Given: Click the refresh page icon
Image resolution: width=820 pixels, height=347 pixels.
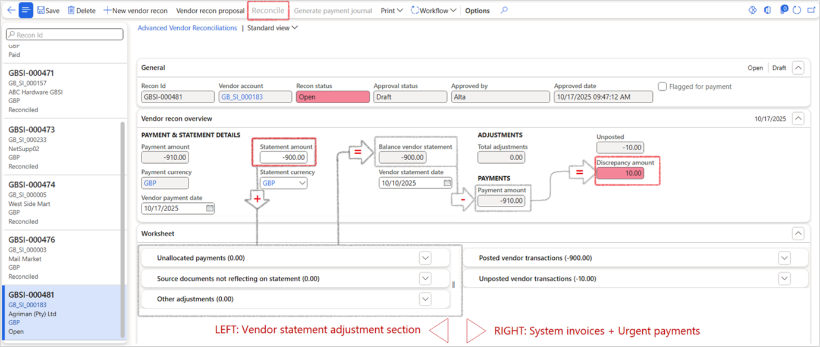Looking at the screenshot, I should pyautogui.click(x=797, y=10).
